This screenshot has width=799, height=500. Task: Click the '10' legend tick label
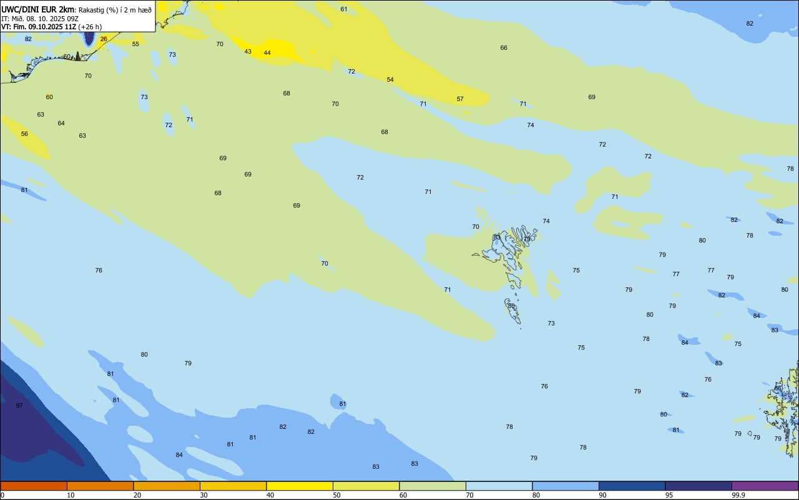(71, 495)
